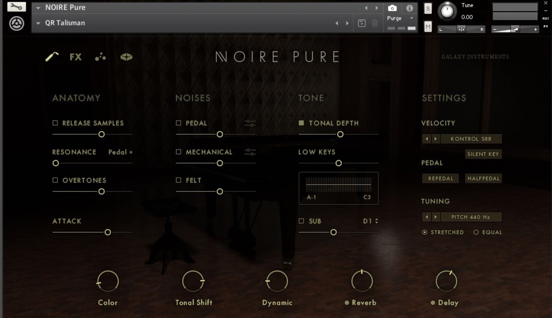The image size is (552, 318).
Task: Select next snapshot after QR Talisman
Action: point(347,23)
